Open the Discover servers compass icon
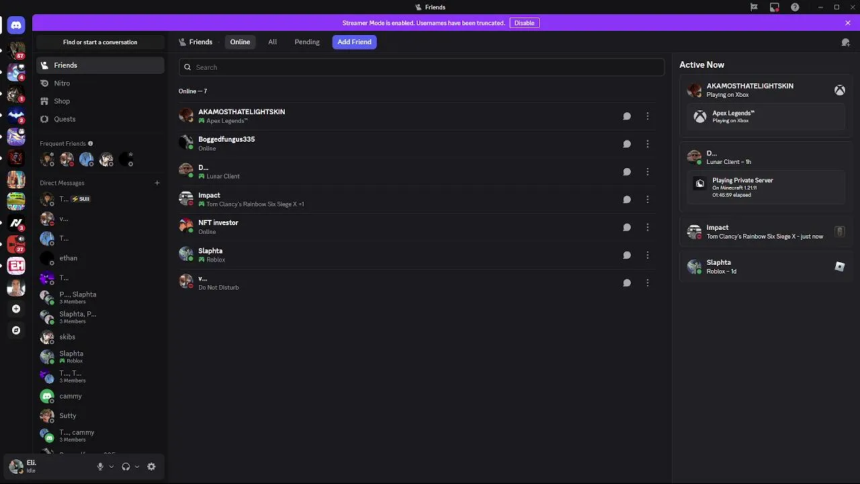 click(16, 331)
